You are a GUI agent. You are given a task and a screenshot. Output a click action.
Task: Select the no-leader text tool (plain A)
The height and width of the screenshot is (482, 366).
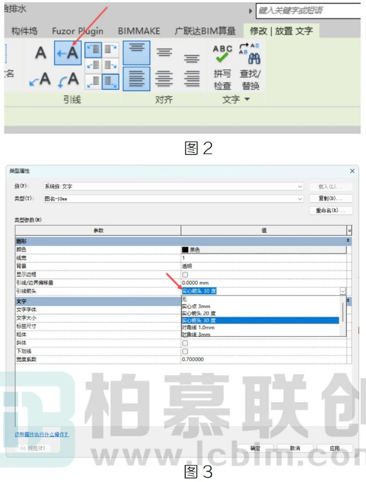[x=40, y=53]
